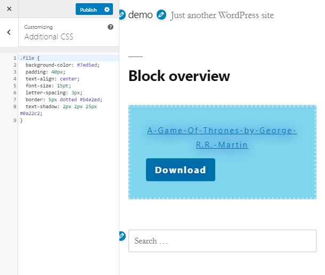Click the background-color value #7ed5ed
The image size is (325, 275).
coord(87,65)
